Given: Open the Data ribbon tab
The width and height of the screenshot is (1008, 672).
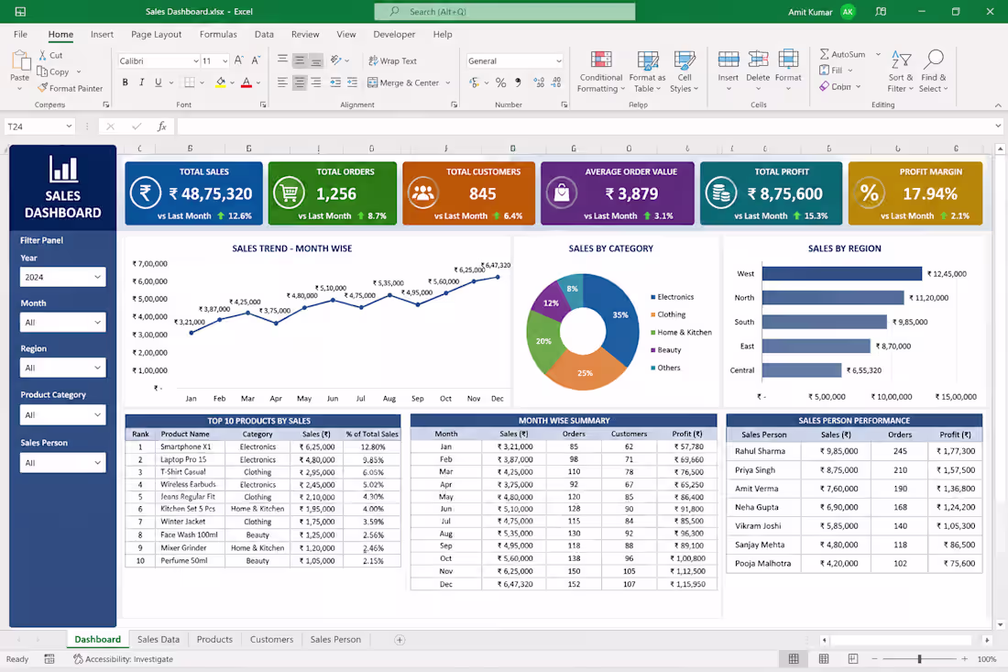Looking at the screenshot, I should pyautogui.click(x=264, y=34).
